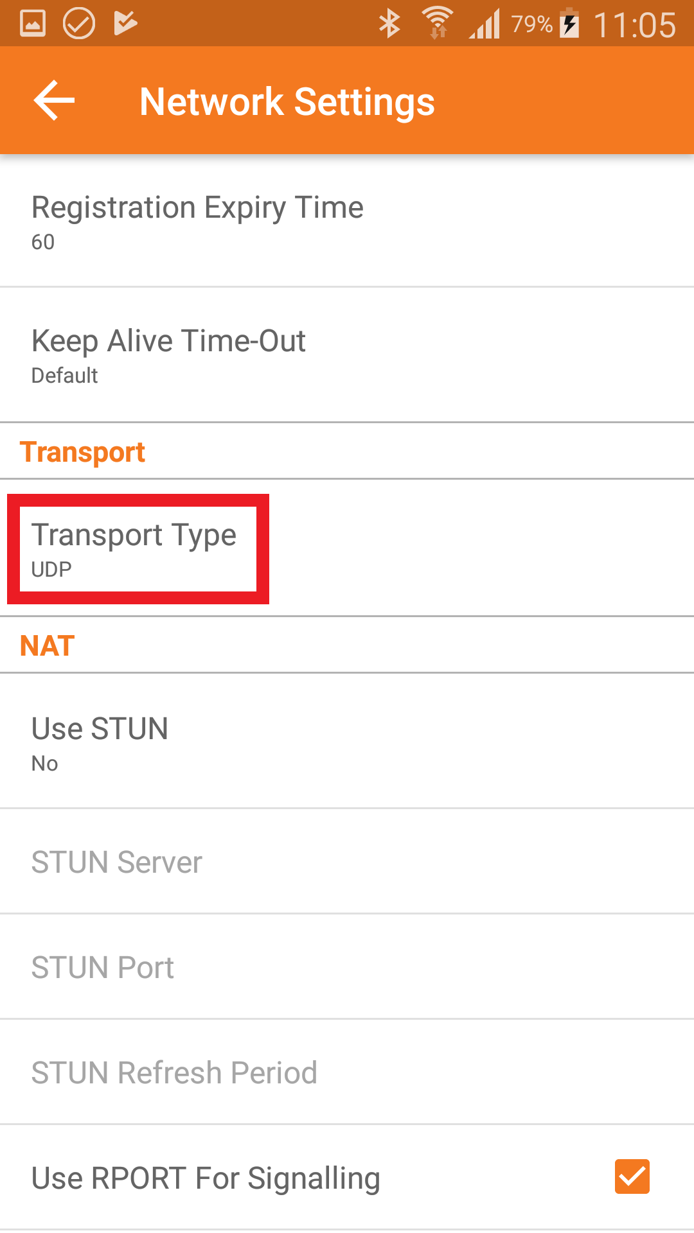Viewport: 694px width, 1233px height.
Task: Tap the Transport section header
Action: coord(83,452)
